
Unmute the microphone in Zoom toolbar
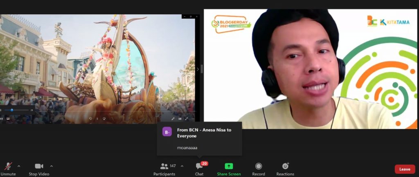(8, 169)
